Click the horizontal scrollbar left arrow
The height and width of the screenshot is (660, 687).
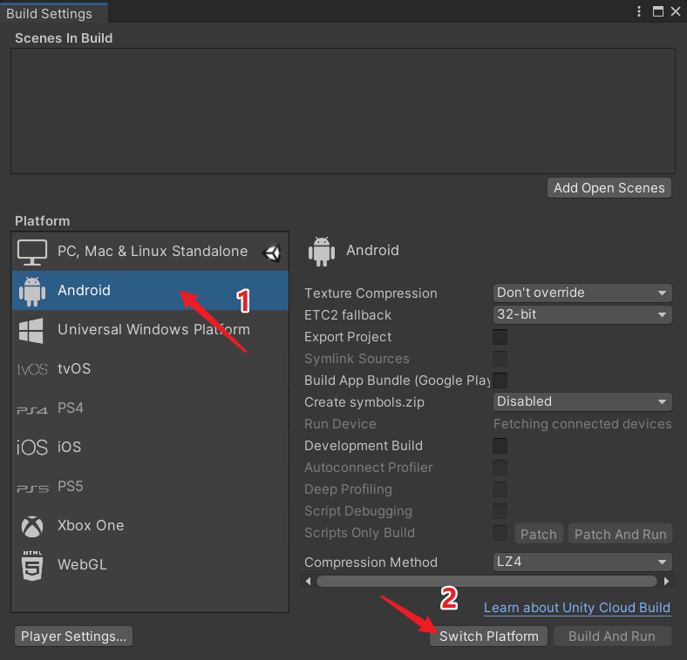pos(308,582)
